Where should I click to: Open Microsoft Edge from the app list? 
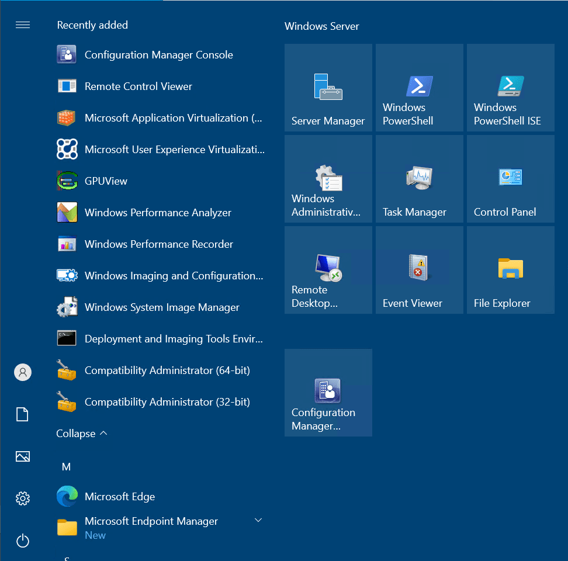pos(161,497)
